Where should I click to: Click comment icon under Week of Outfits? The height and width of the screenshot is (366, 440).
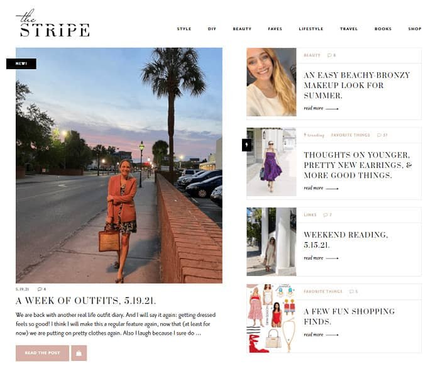[x=40, y=289]
